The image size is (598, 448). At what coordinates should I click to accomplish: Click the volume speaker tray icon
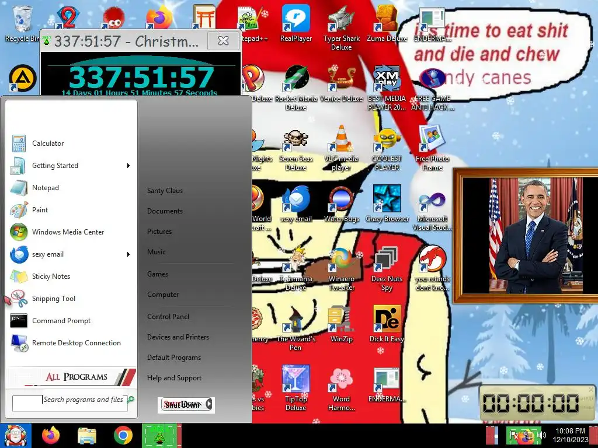click(541, 435)
